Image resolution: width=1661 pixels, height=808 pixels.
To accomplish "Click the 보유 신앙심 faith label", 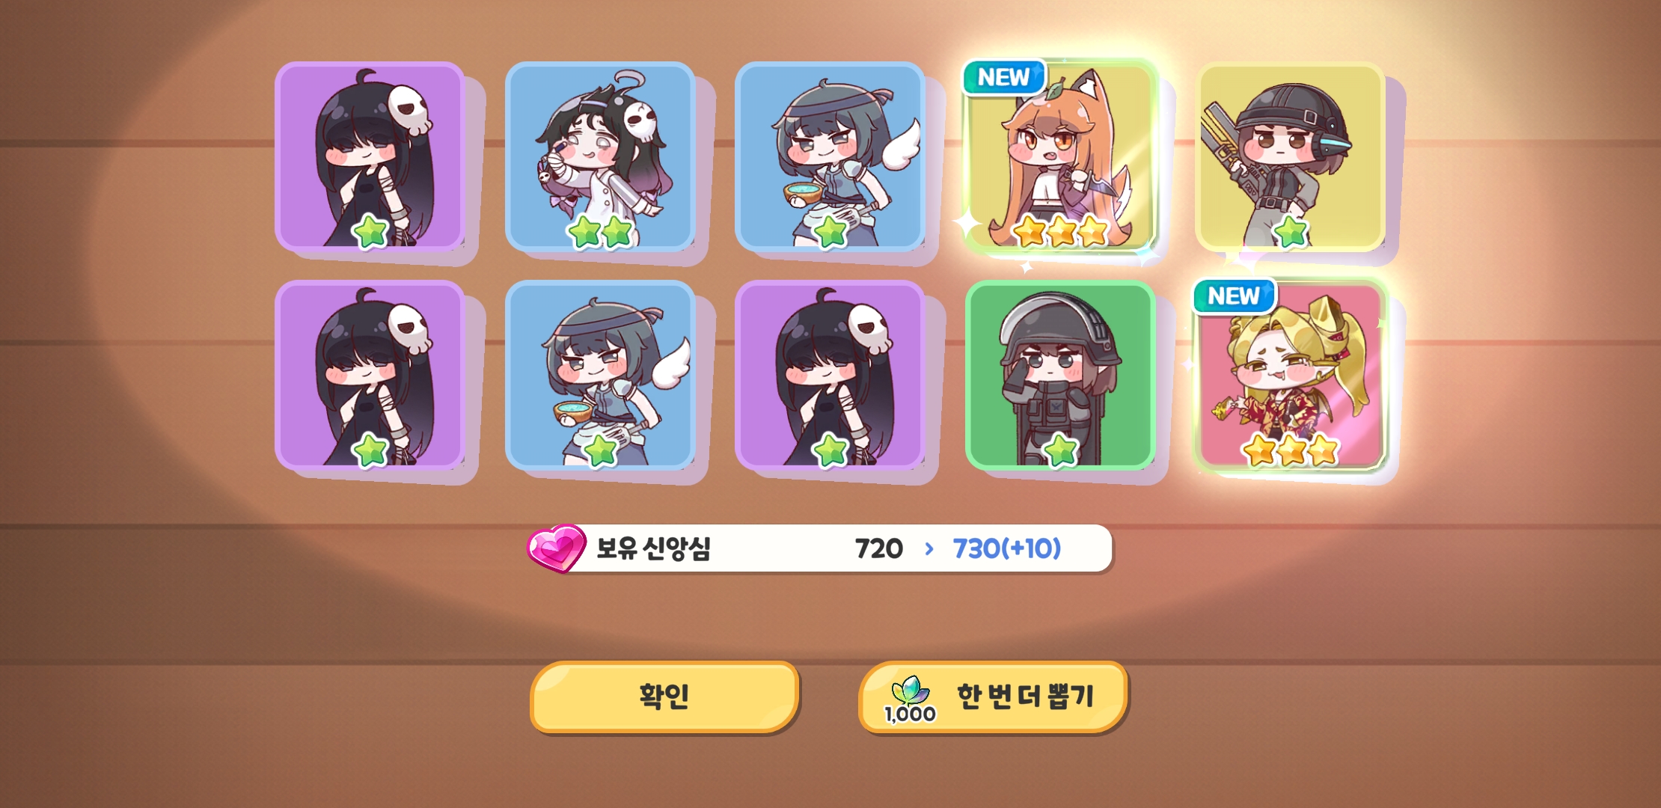I will coord(653,548).
